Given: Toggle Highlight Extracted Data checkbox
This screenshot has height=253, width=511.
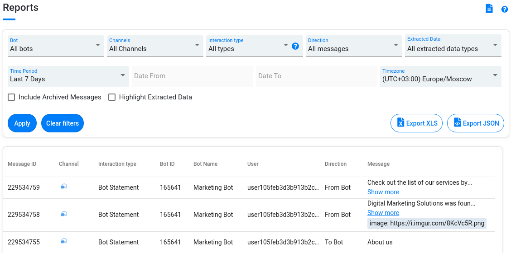Looking at the screenshot, I should pyautogui.click(x=112, y=97).
